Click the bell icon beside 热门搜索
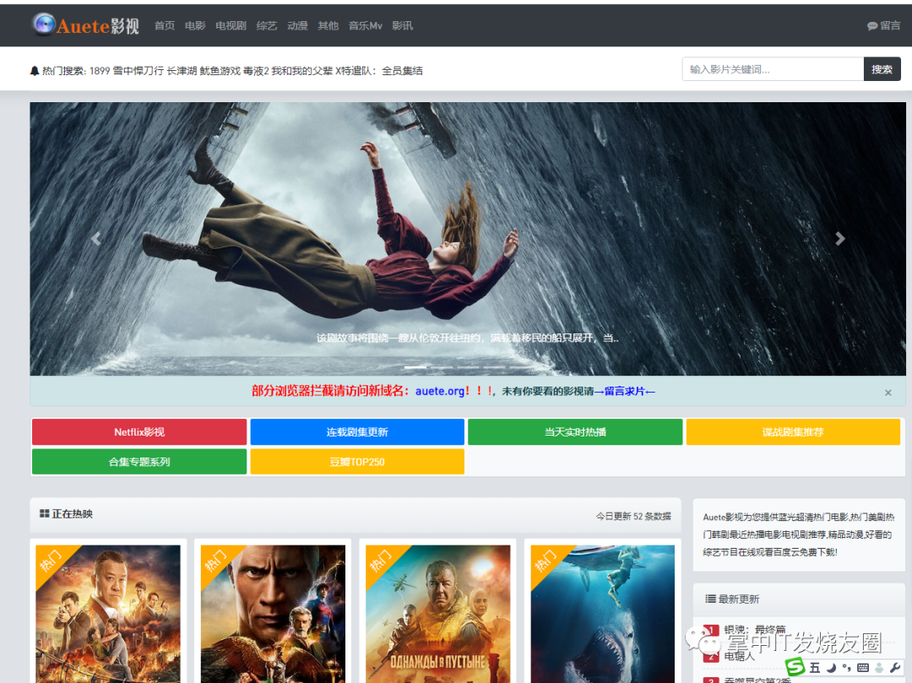 [35, 71]
